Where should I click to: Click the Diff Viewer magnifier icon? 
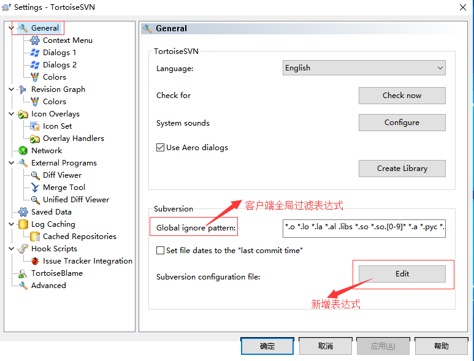point(35,175)
